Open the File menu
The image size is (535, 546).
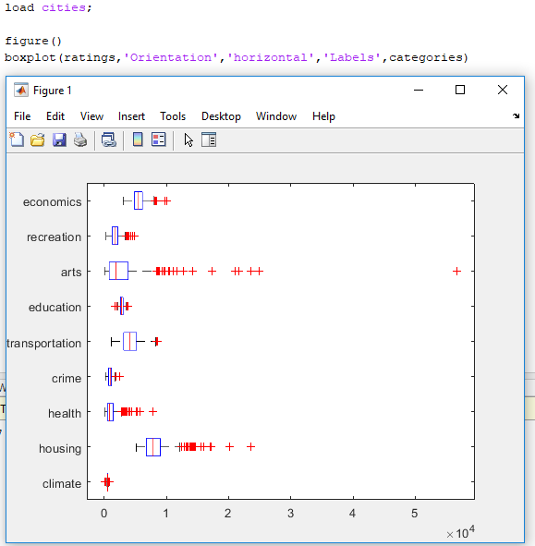pyautogui.click(x=22, y=116)
